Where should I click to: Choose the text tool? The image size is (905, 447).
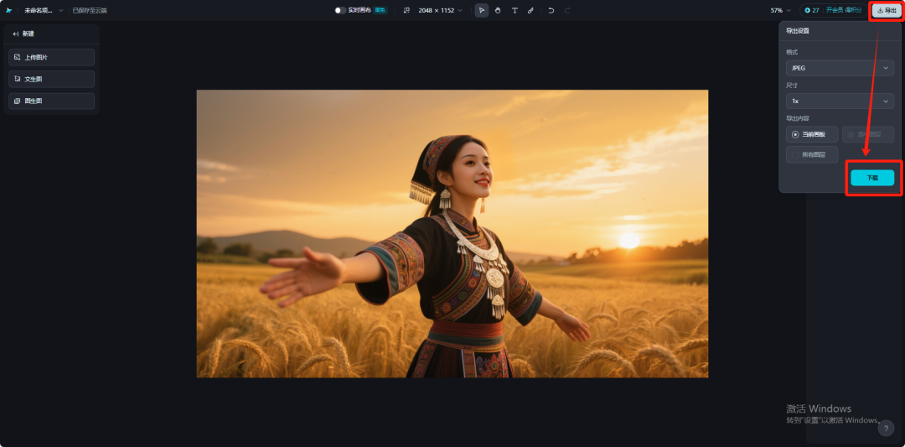point(515,10)
